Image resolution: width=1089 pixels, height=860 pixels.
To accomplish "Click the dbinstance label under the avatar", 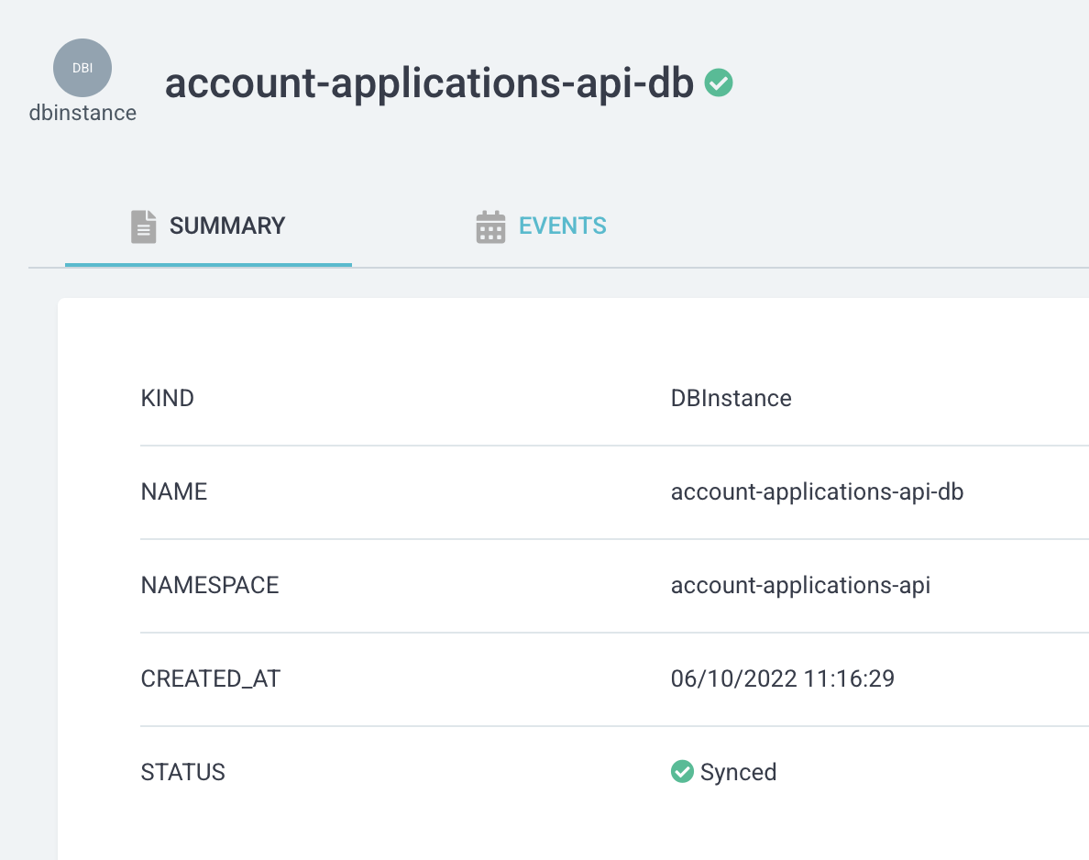I will (x=82, y=113).
